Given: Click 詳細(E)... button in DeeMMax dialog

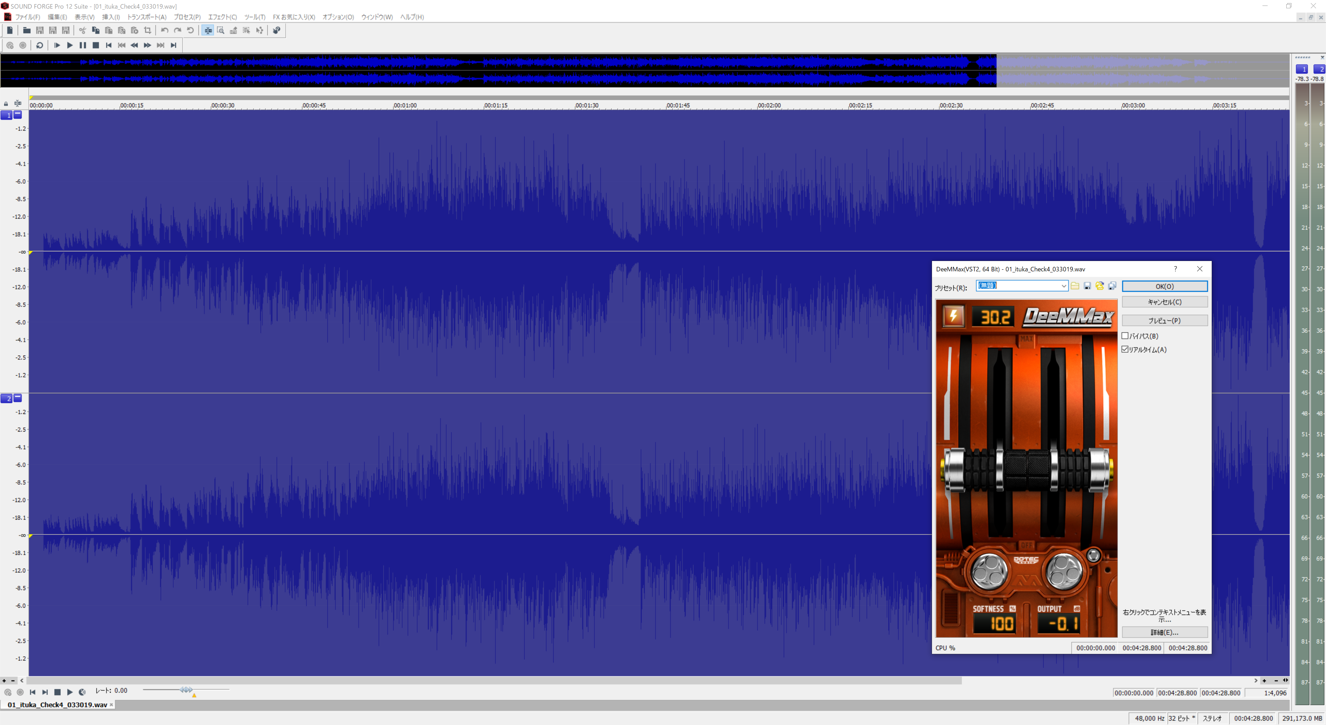Looking at the screenshot, I should click(1164, 632).
